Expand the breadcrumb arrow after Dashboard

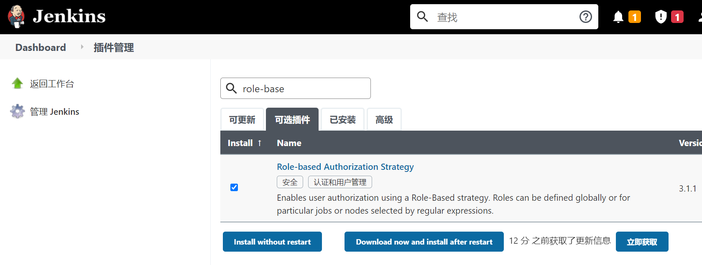82,47
